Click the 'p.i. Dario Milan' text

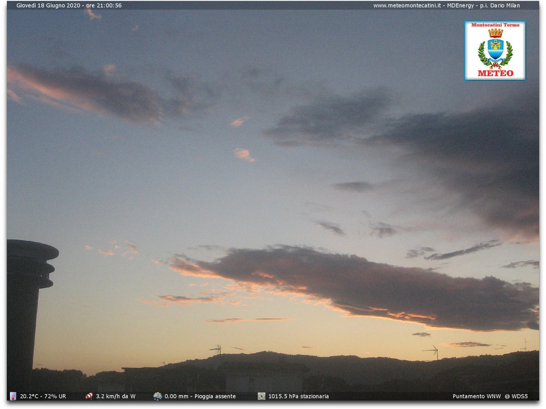(500, 5)
